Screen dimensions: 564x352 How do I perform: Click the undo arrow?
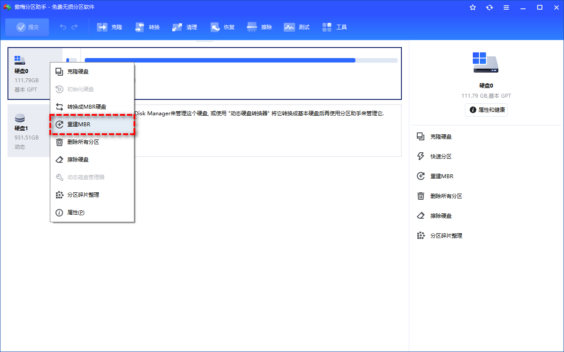(x=62, y=27)
